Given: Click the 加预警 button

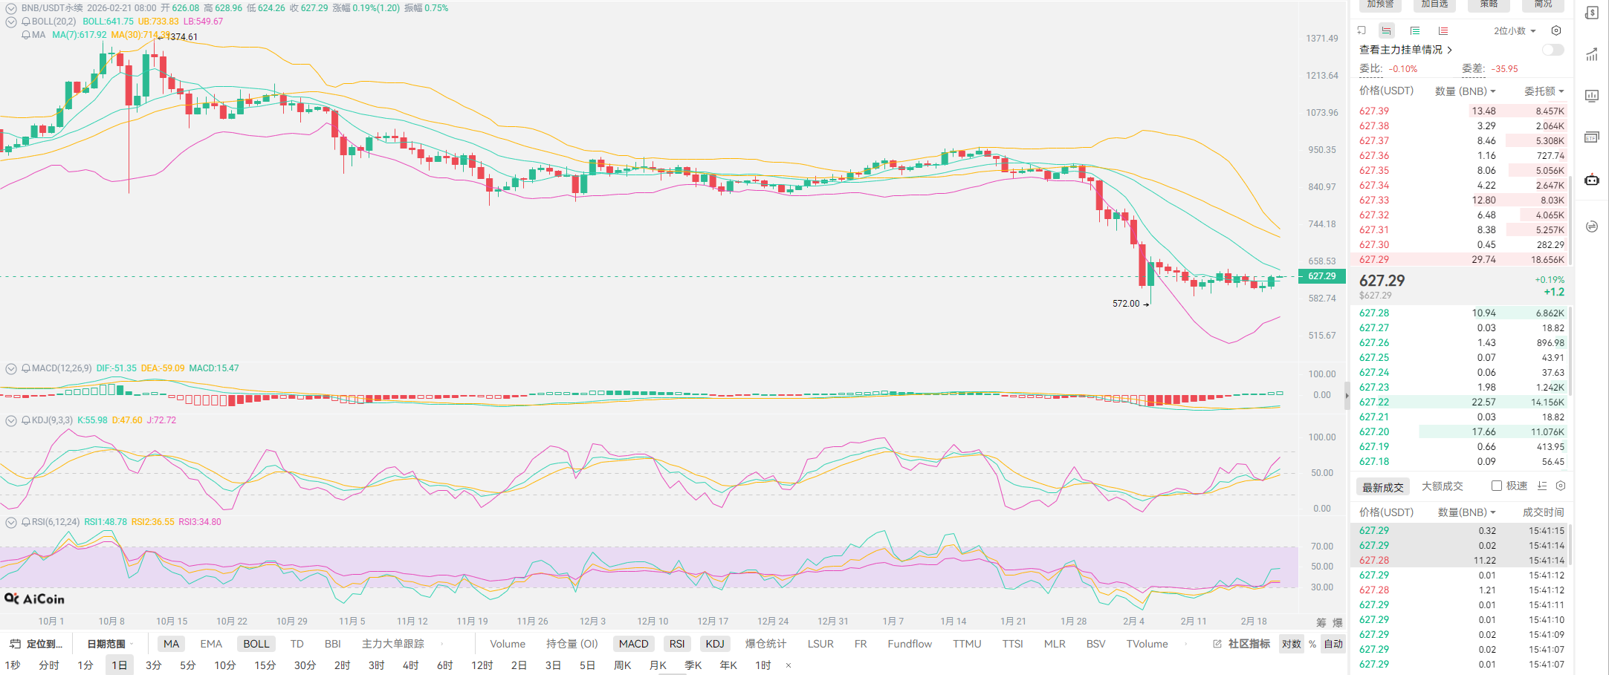Looking at the screenshot, I should coord(1380,4).
